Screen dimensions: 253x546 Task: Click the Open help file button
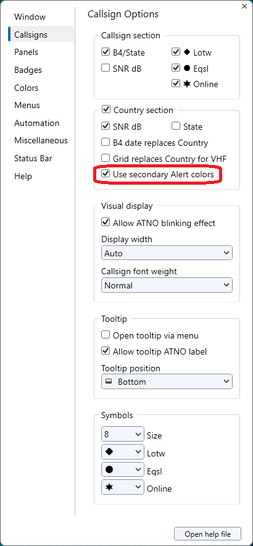point(207,534)
